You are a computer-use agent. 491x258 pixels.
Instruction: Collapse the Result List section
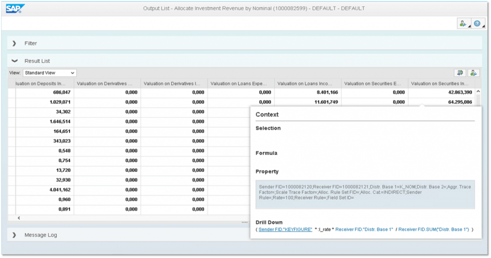(x=14, y=61)
